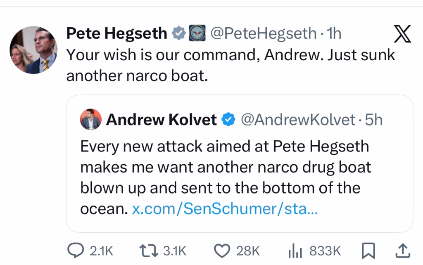This screenshot has width=423, height=265.
Task: Visit the @AndrewKolvet handle profile
Action: (298, 120)
